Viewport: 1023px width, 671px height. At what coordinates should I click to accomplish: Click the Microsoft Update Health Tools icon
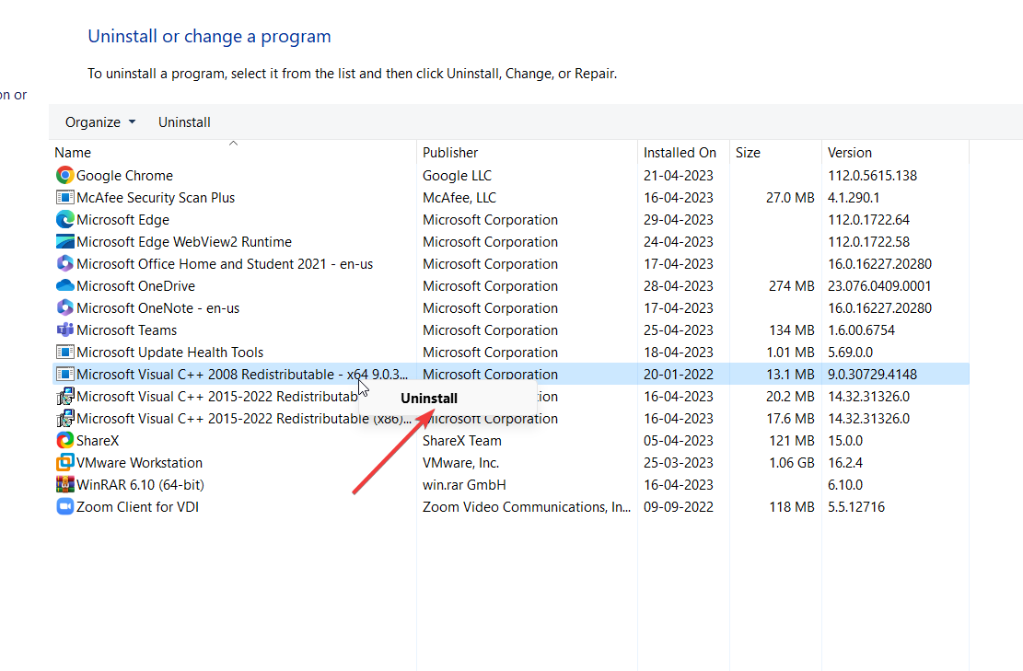click(64, 353)
